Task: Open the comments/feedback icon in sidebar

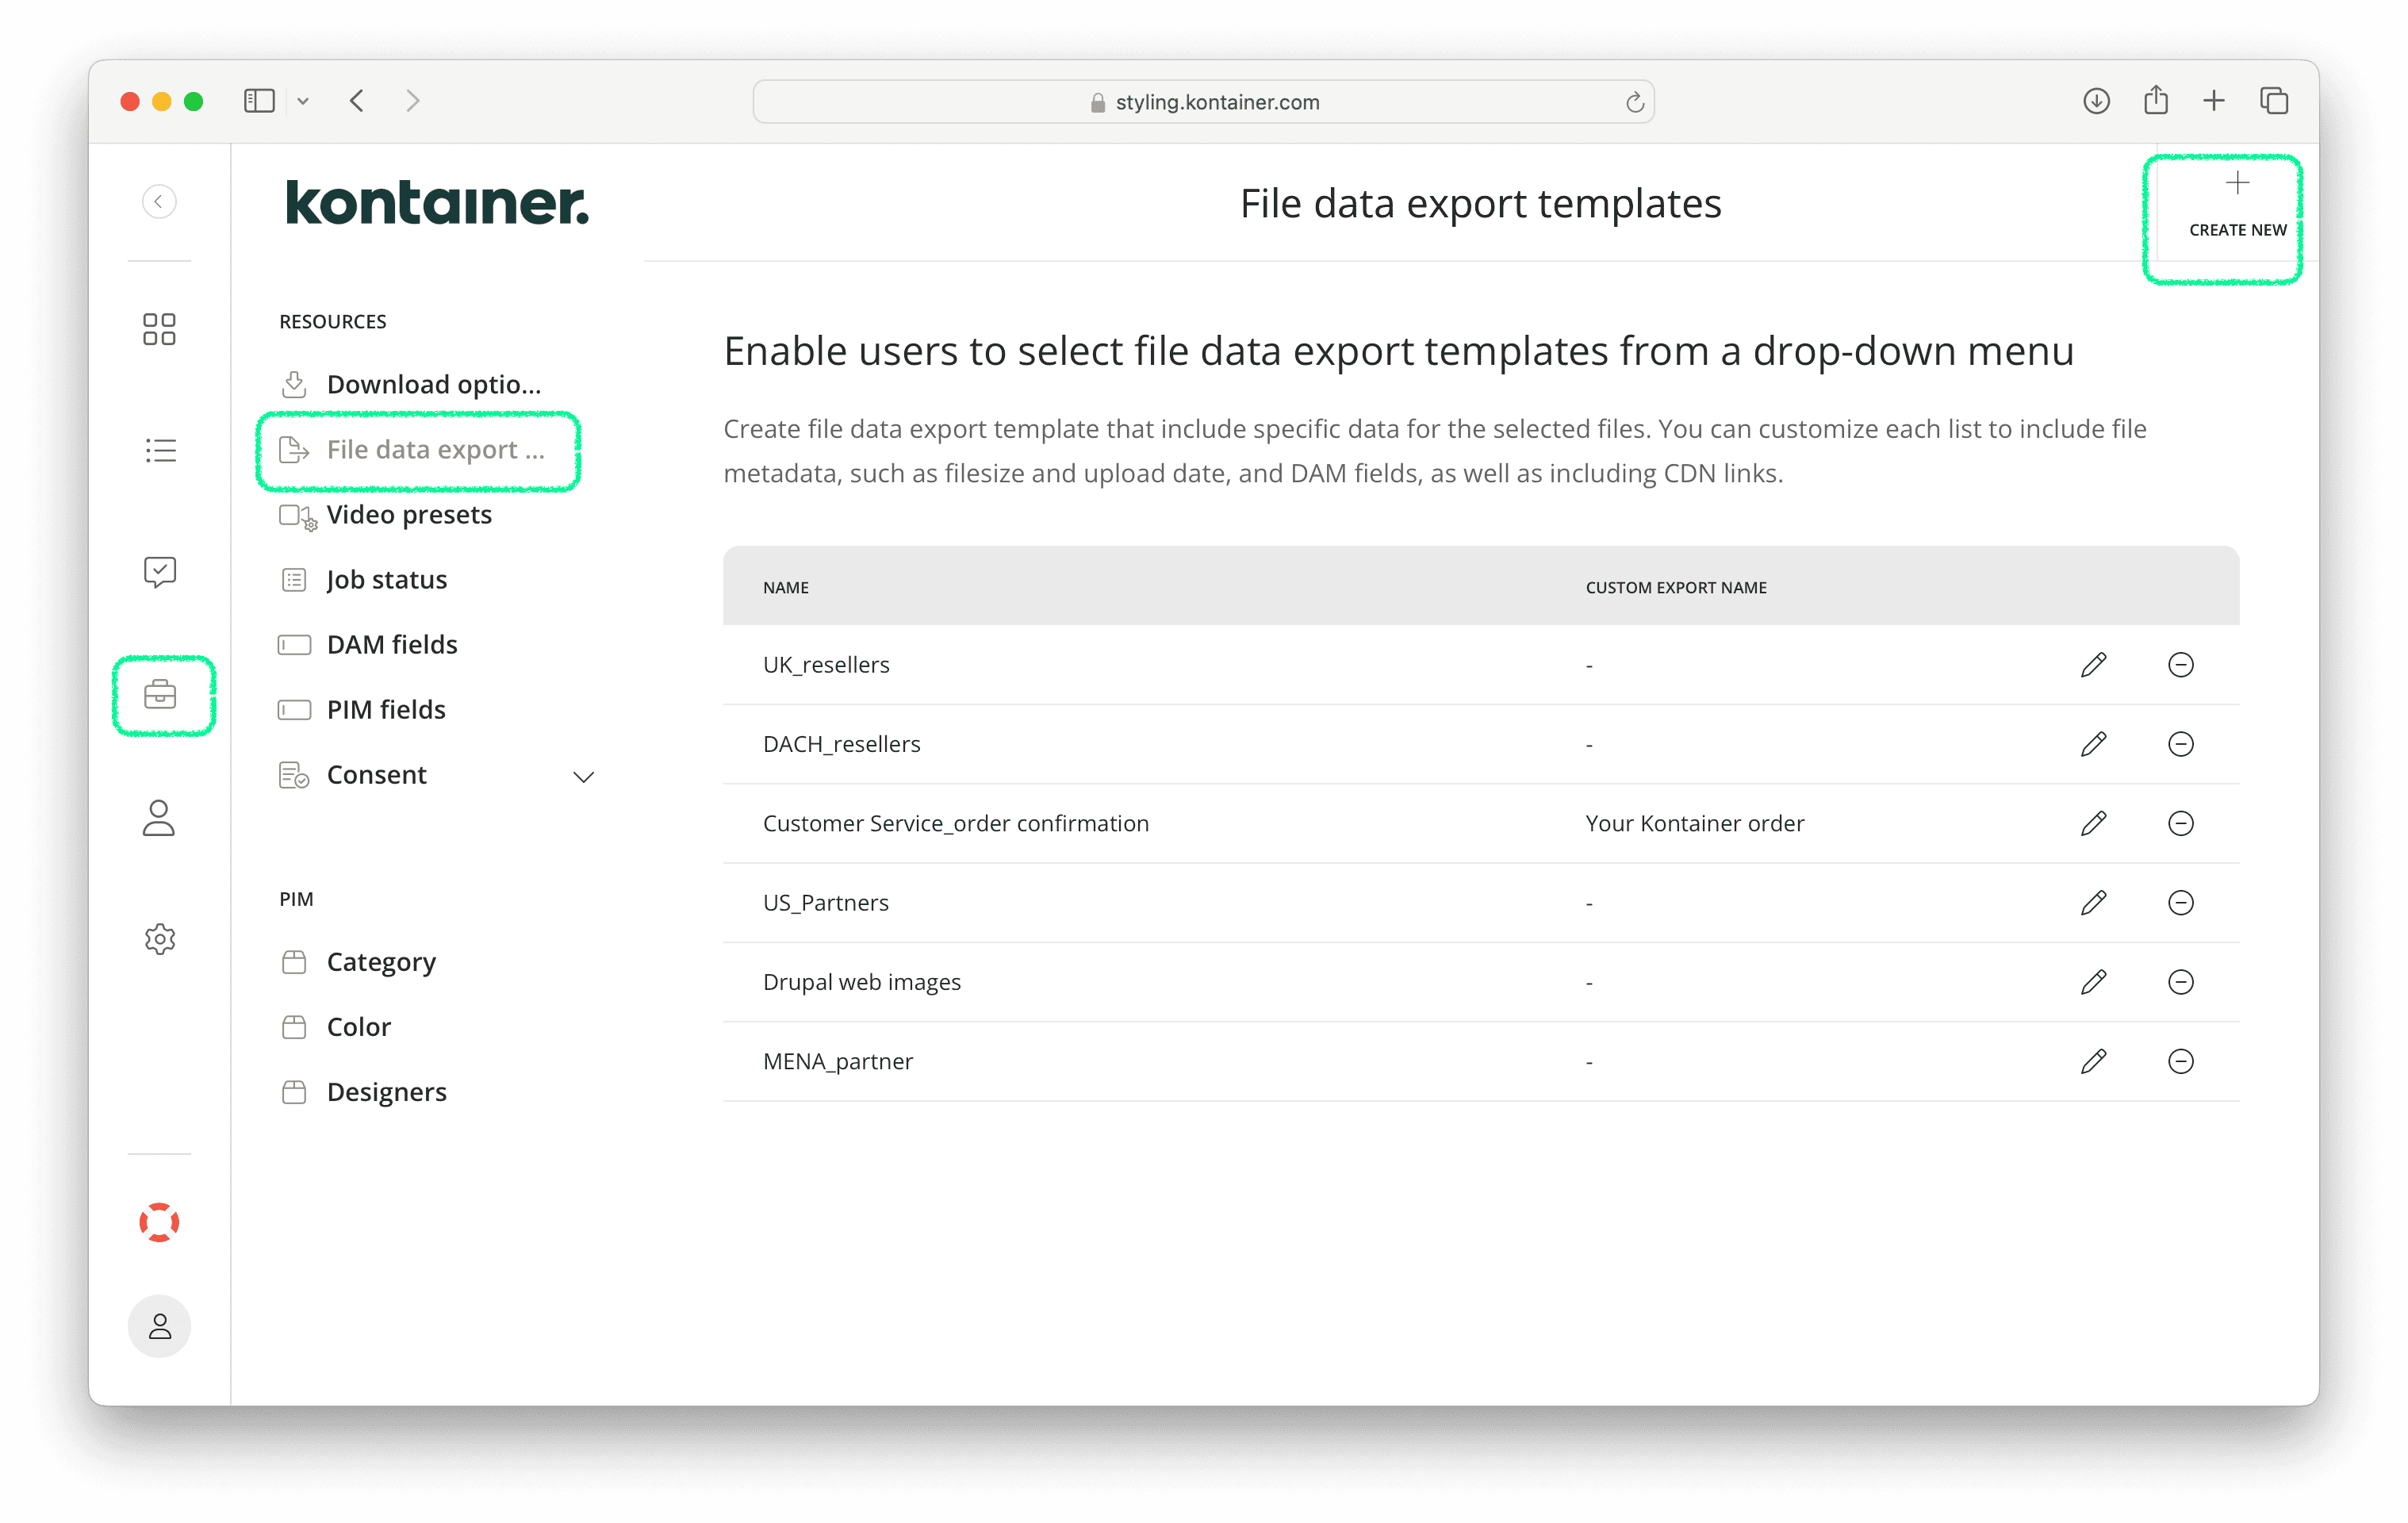Action: click(159, 572)
